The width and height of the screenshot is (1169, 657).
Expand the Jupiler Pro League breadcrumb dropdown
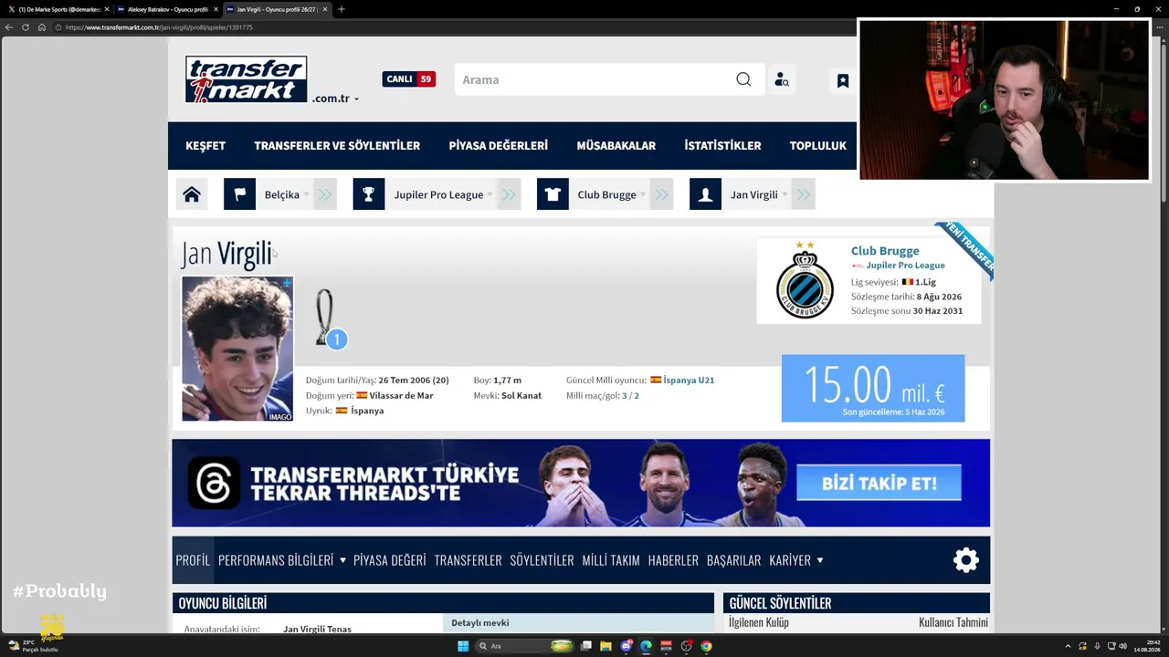[x=490, y=194]
